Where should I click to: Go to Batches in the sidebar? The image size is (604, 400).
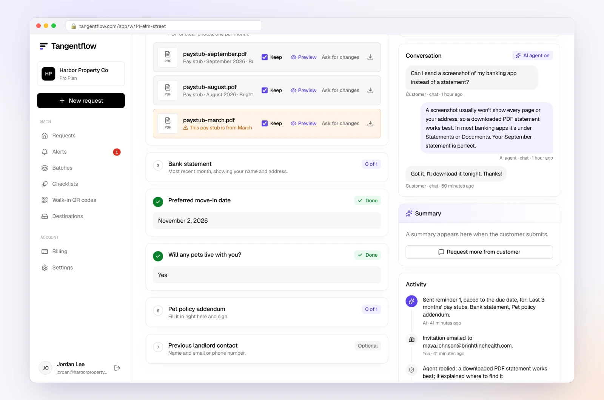pos(81,168)
